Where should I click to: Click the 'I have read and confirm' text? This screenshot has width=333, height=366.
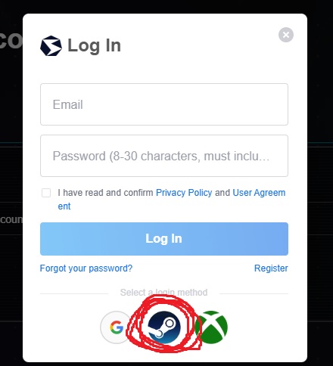click(105, 193)
